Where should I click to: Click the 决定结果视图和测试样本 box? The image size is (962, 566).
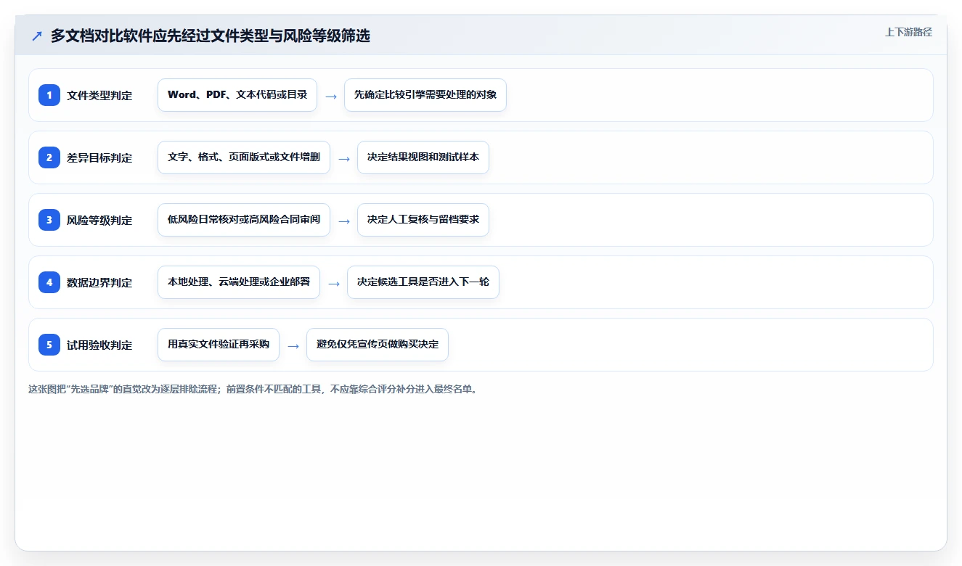(x=423, y=157)
